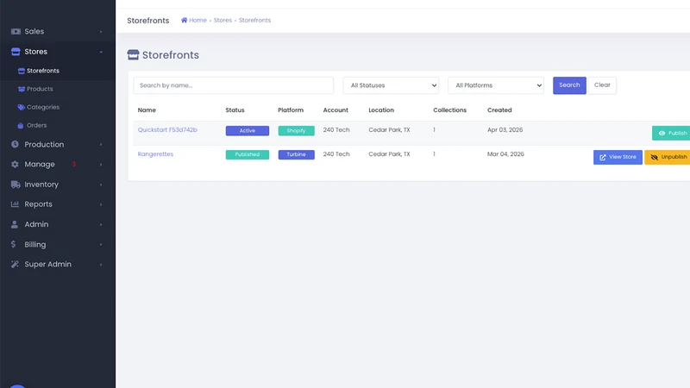This screenshot has height=388, width=690.
Task: Expand the Reports menu chevron
Action: point(101,204)
